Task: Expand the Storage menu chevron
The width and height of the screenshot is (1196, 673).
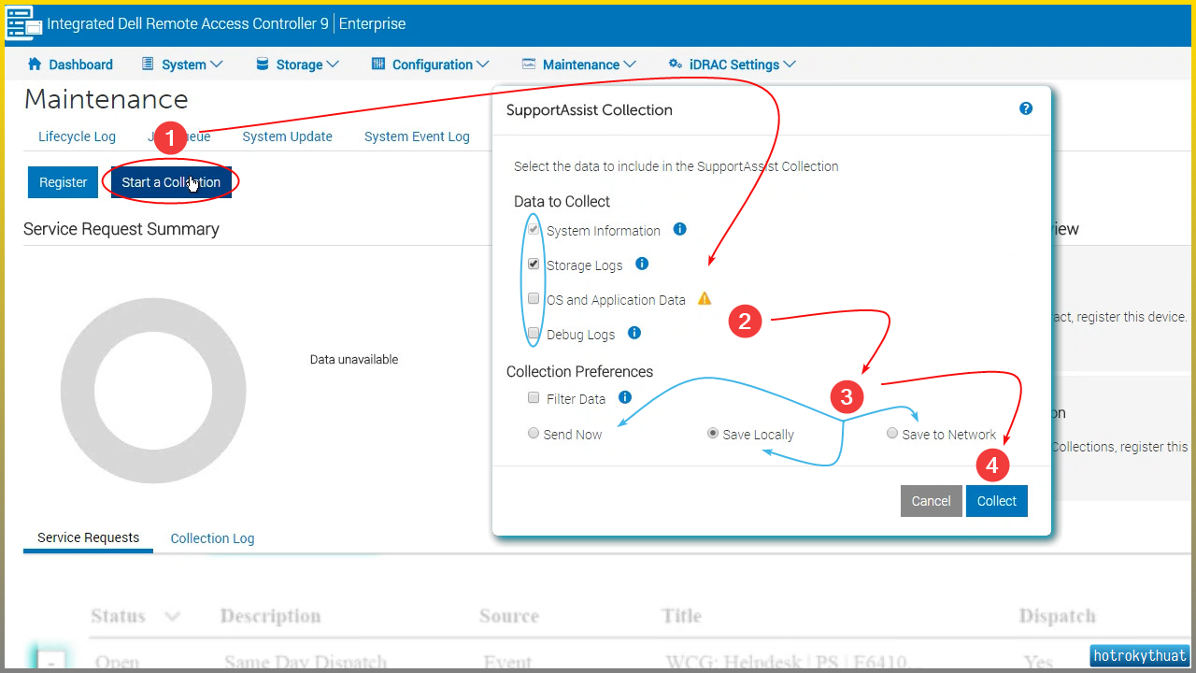Action: coord(333,64)
